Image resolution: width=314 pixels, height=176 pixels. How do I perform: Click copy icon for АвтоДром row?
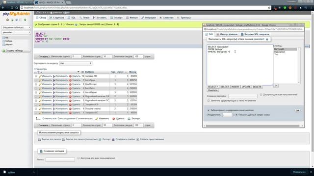(x=54, y=80)
